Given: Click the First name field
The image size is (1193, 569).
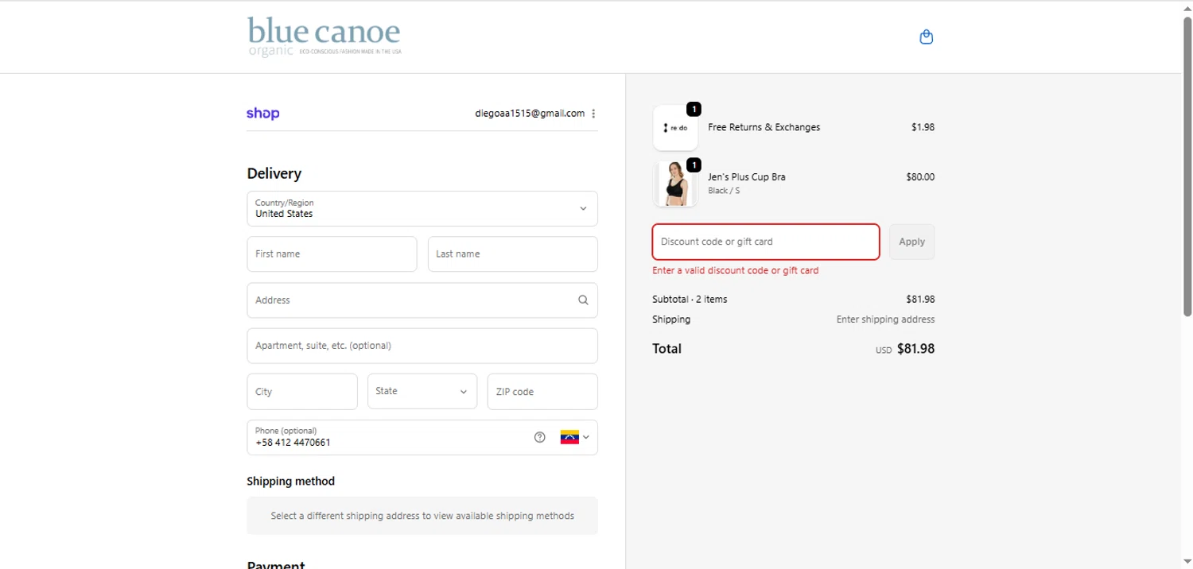Looking at the screenshot, I should 332,254.
